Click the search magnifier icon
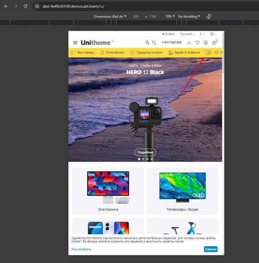 click(147, 43)
